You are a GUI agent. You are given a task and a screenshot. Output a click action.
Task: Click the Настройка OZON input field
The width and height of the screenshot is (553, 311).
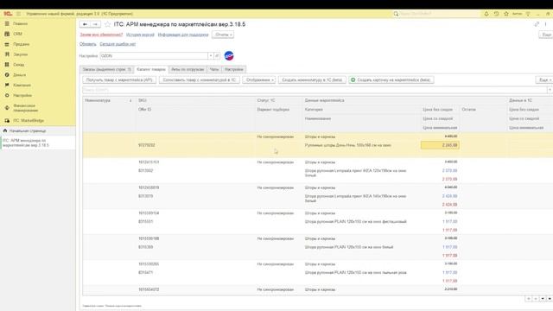[154, 55]
